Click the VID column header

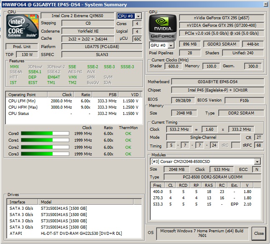click(130, 95)
